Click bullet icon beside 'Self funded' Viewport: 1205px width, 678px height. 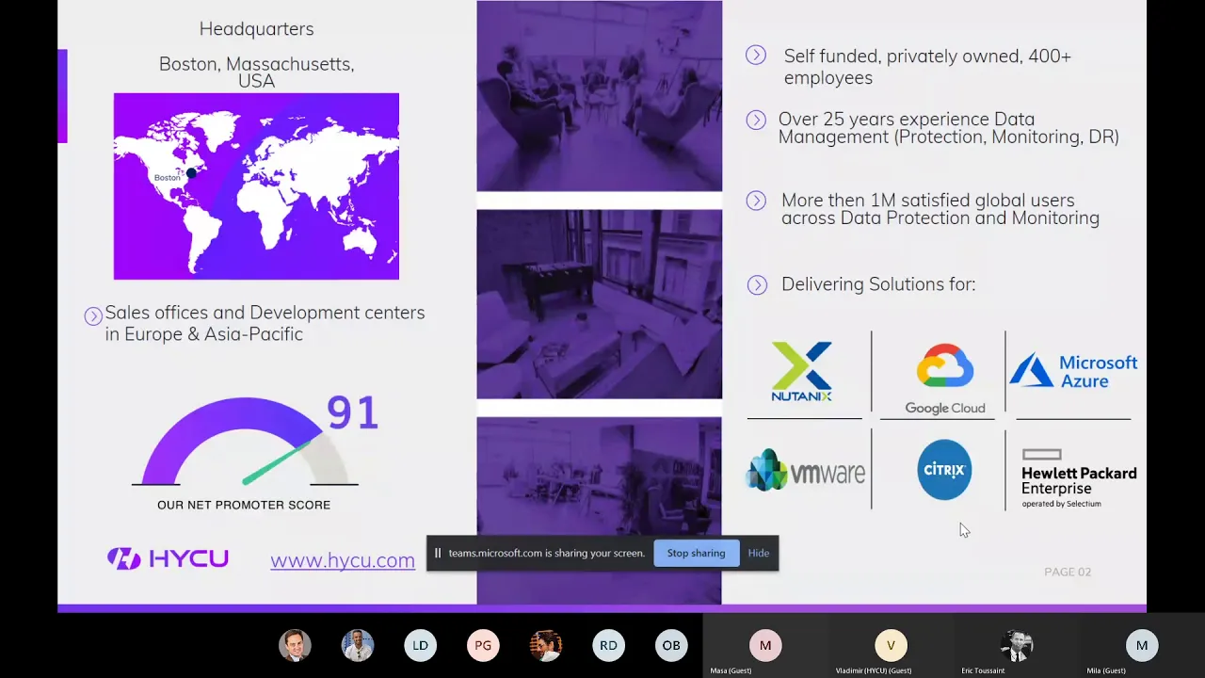(756, 56)
